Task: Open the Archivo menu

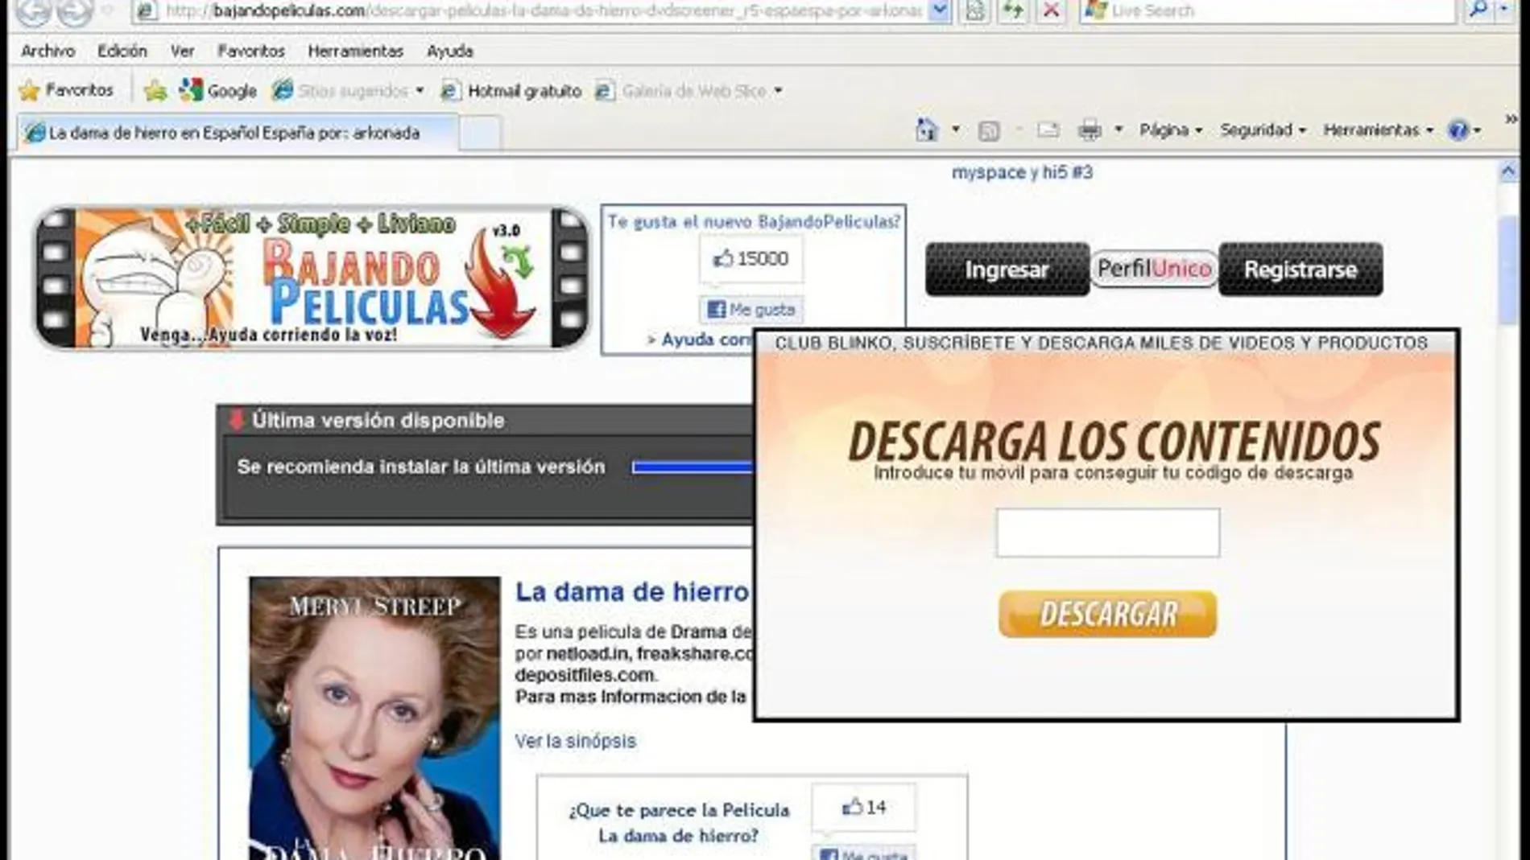Action: point(48,51)
